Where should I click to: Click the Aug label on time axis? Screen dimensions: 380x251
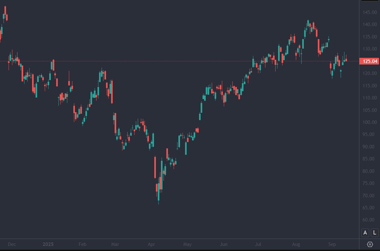click(296, 244)
